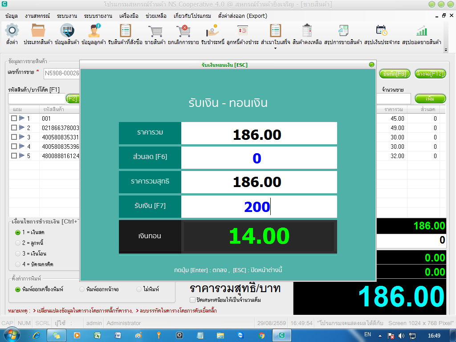Open the สรุปยอดขายสินค้า bar chart icon
This screenshot has height=342, width=456.
(x=421, y=31)
